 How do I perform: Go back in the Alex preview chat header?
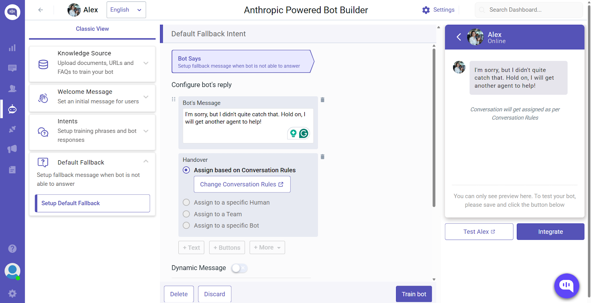tap(459, 37)
